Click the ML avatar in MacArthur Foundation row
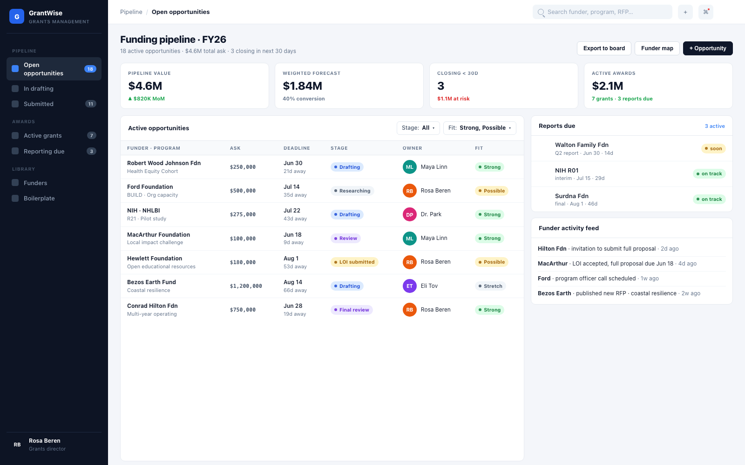This screenshot has height=465, width=745. (410, 239)
